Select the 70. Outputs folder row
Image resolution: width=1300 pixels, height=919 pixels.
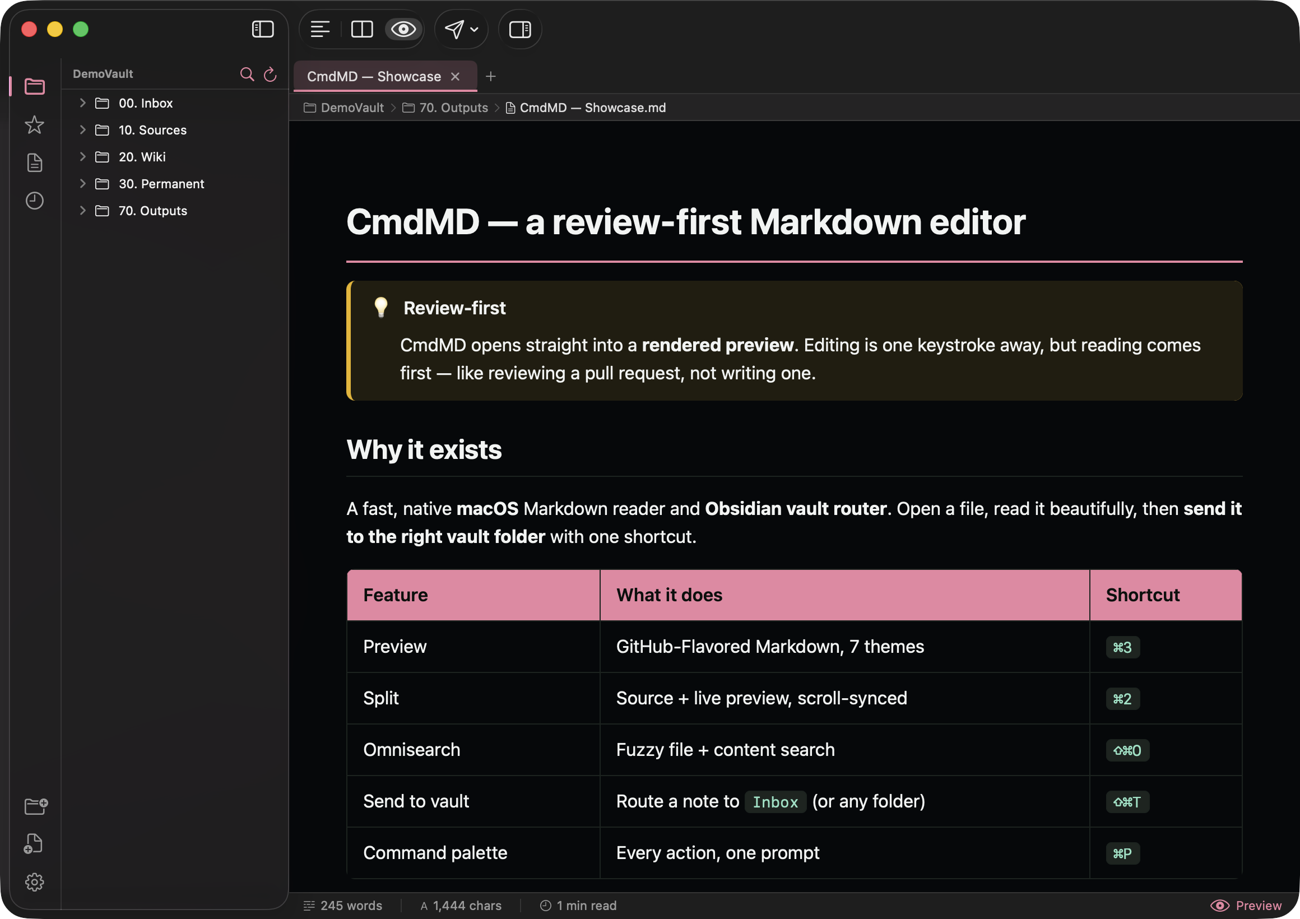tap(175, 211)
